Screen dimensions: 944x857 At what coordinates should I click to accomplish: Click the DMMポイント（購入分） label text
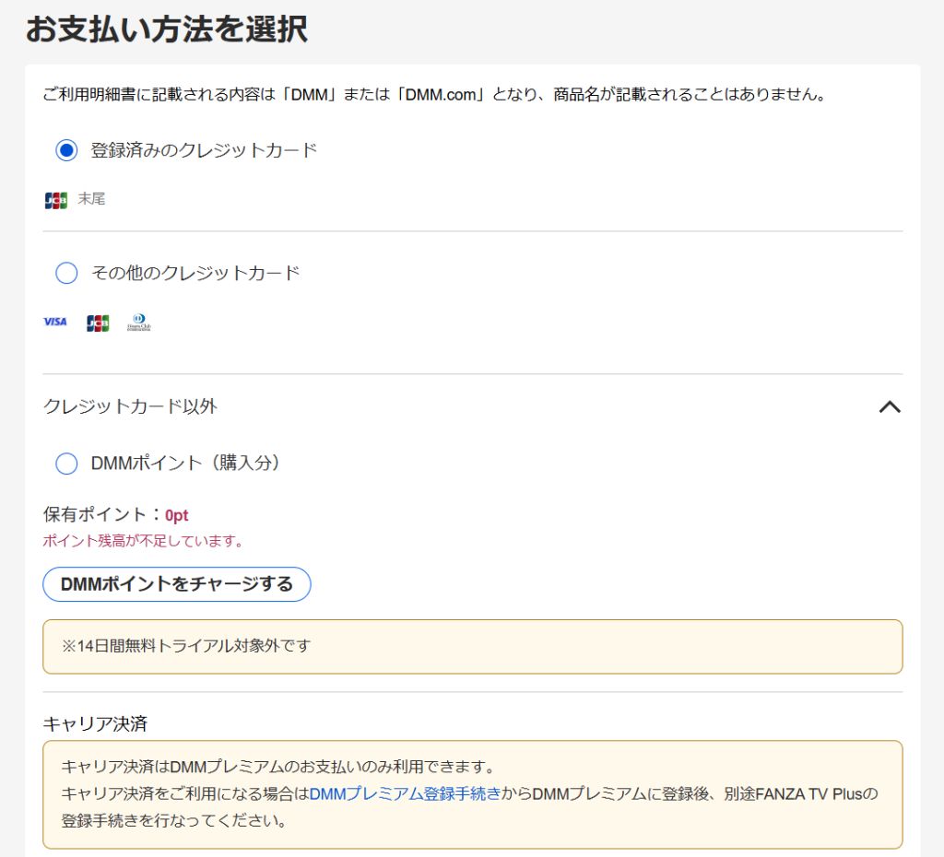(185, 464)
